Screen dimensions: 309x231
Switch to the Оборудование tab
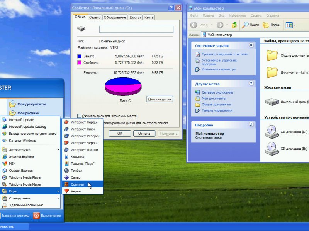pos(115,17)
